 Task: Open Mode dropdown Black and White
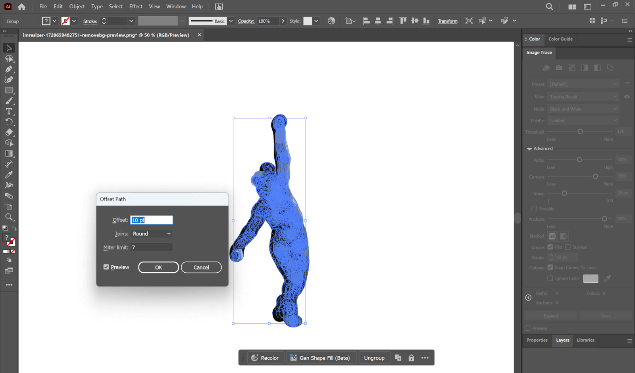(583, 109)
